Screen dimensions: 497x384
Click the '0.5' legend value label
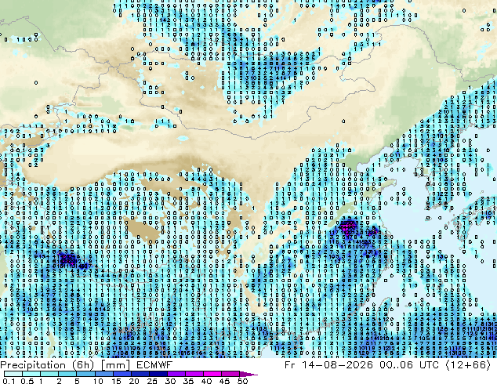coord(27,381)
